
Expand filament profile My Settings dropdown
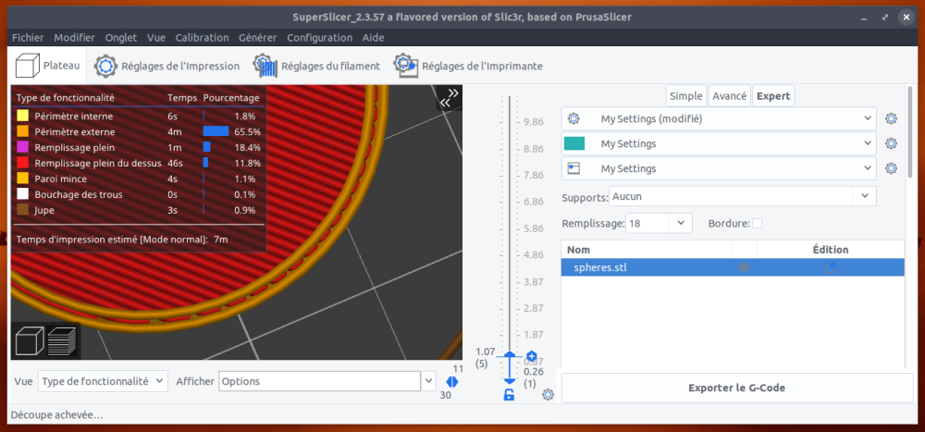[x=868, y=143]
